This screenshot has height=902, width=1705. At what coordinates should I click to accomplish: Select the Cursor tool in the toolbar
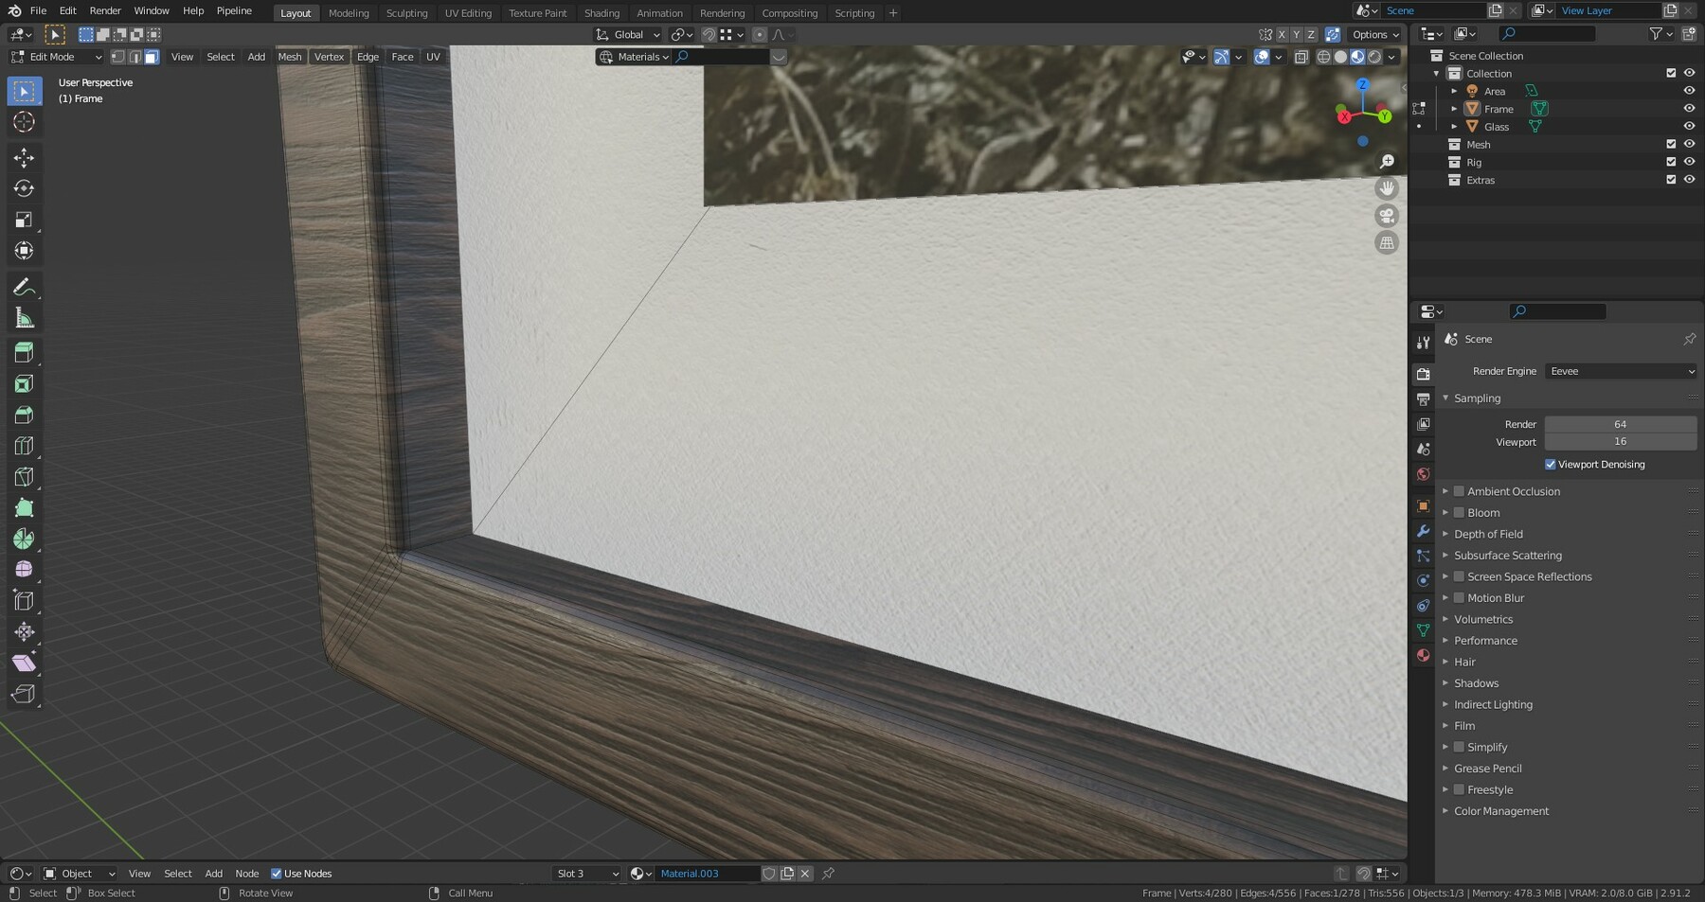(x=24, y=122)
